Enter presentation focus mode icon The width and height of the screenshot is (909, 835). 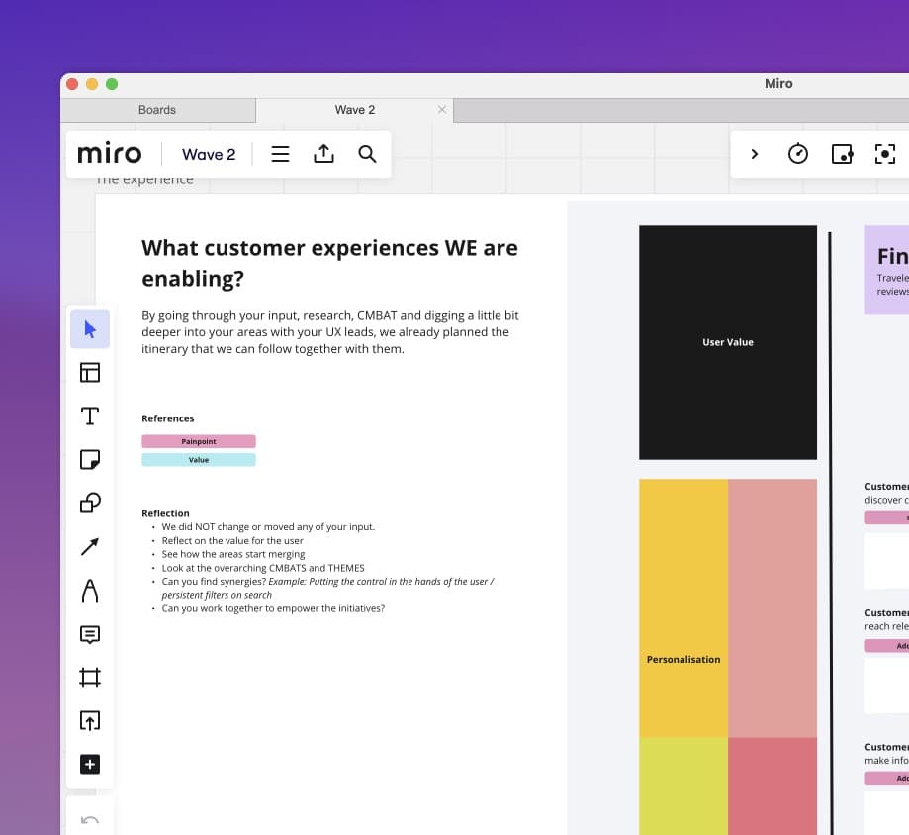(884, 154)
